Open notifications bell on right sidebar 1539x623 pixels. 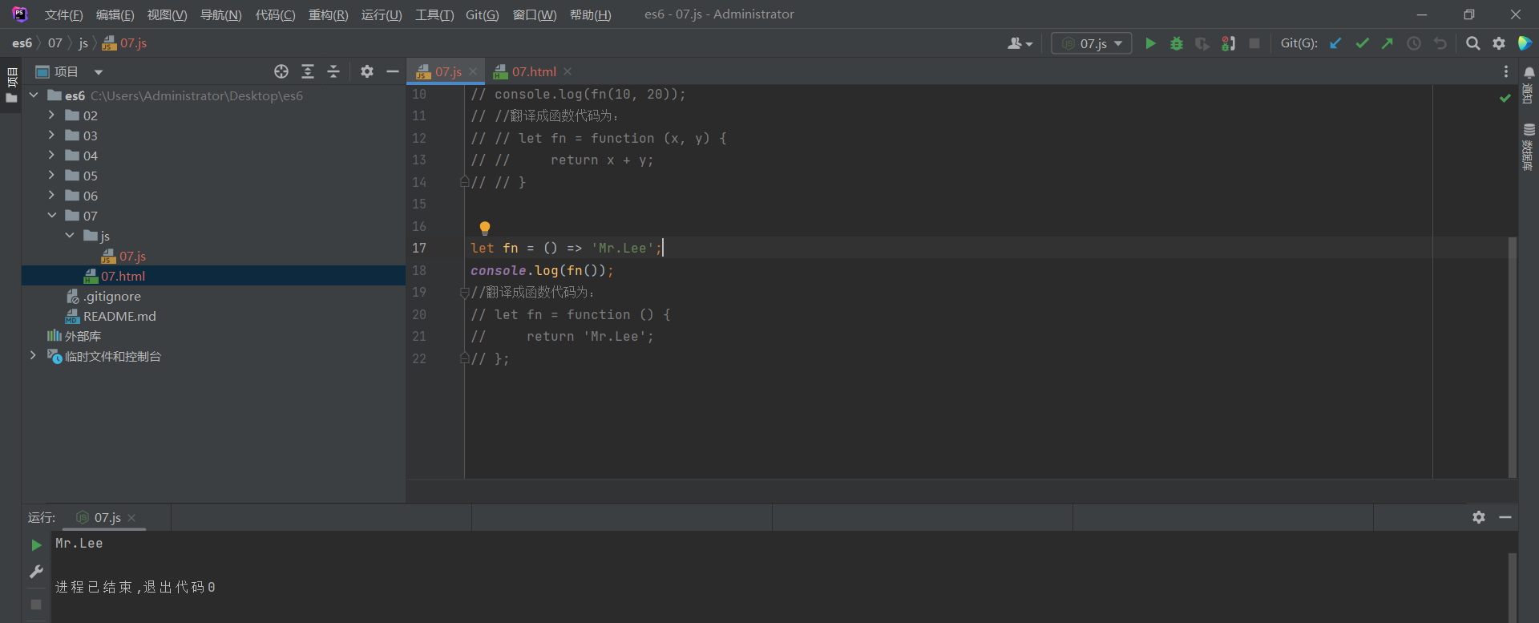click(1529, 73)
